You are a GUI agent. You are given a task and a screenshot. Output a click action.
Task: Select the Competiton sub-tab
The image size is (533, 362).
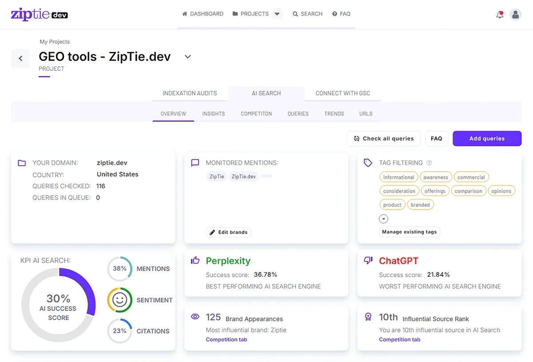click(256, 114)
